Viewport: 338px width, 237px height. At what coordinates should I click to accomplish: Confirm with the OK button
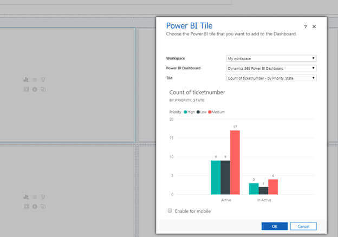(275, 226)
